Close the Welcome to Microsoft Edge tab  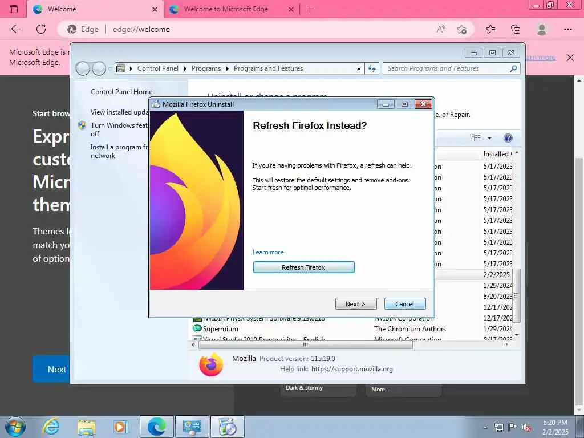click(291, 9)
